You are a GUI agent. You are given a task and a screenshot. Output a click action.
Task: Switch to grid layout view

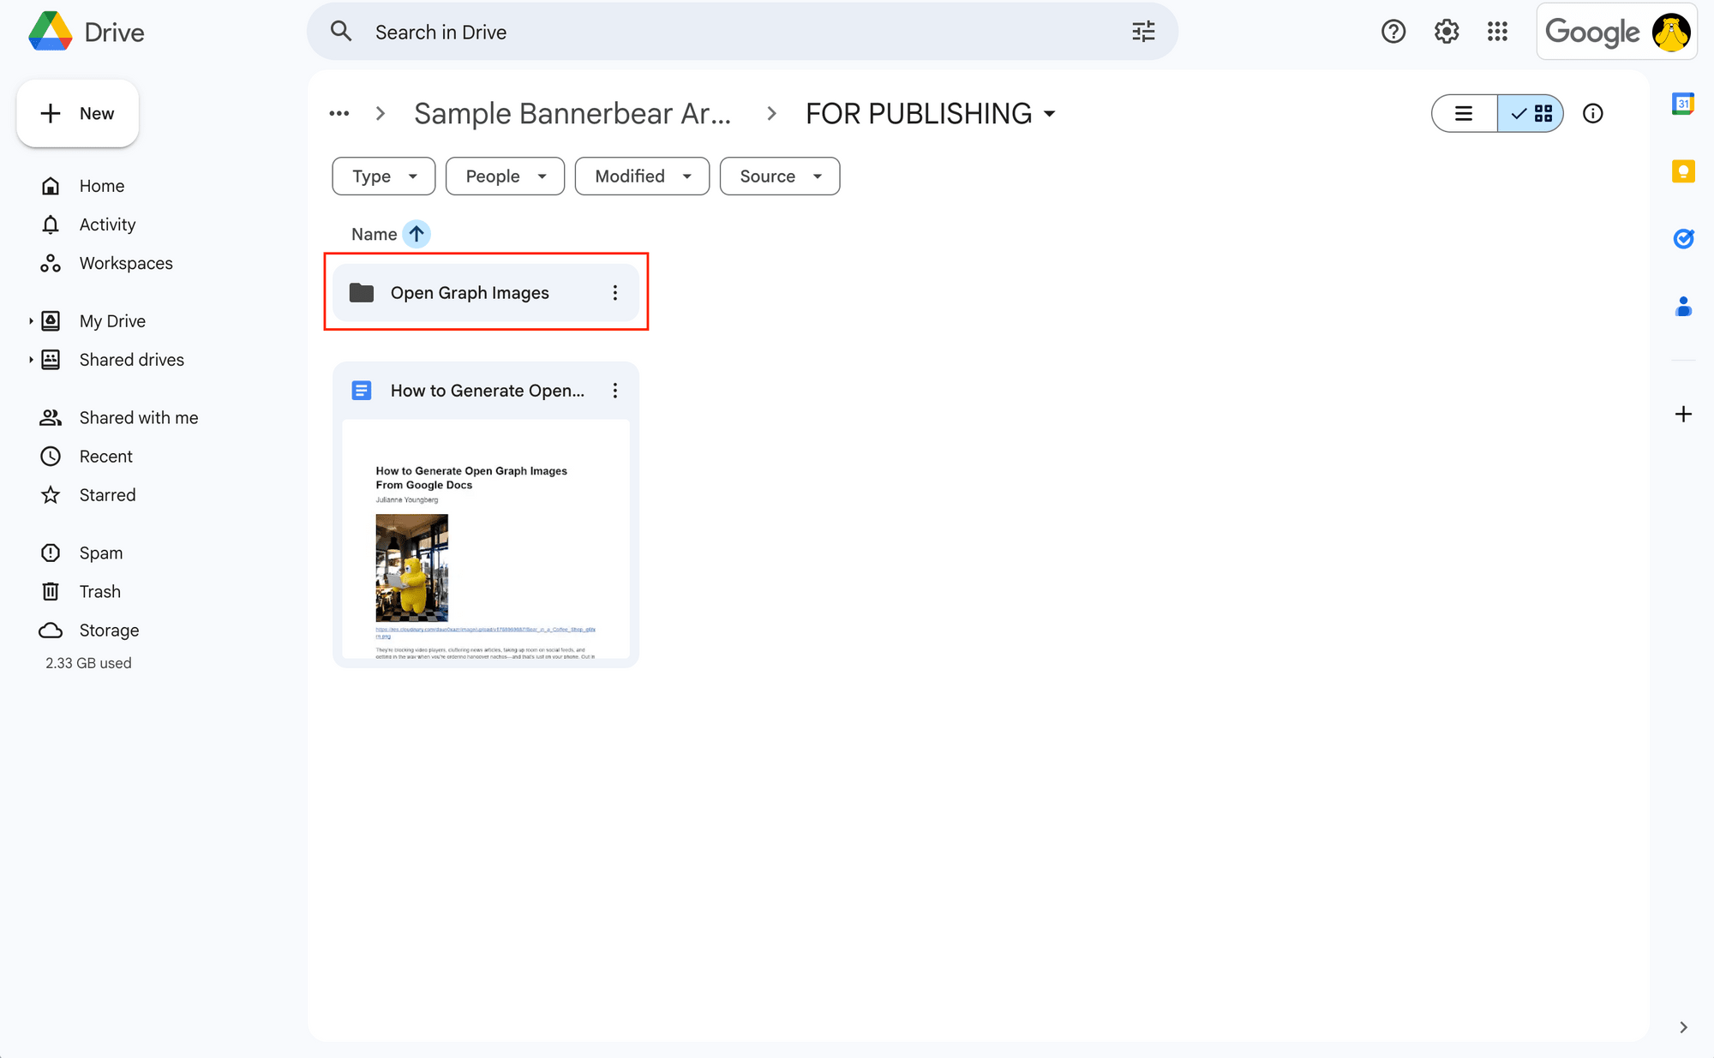(x=1531, y=113)
